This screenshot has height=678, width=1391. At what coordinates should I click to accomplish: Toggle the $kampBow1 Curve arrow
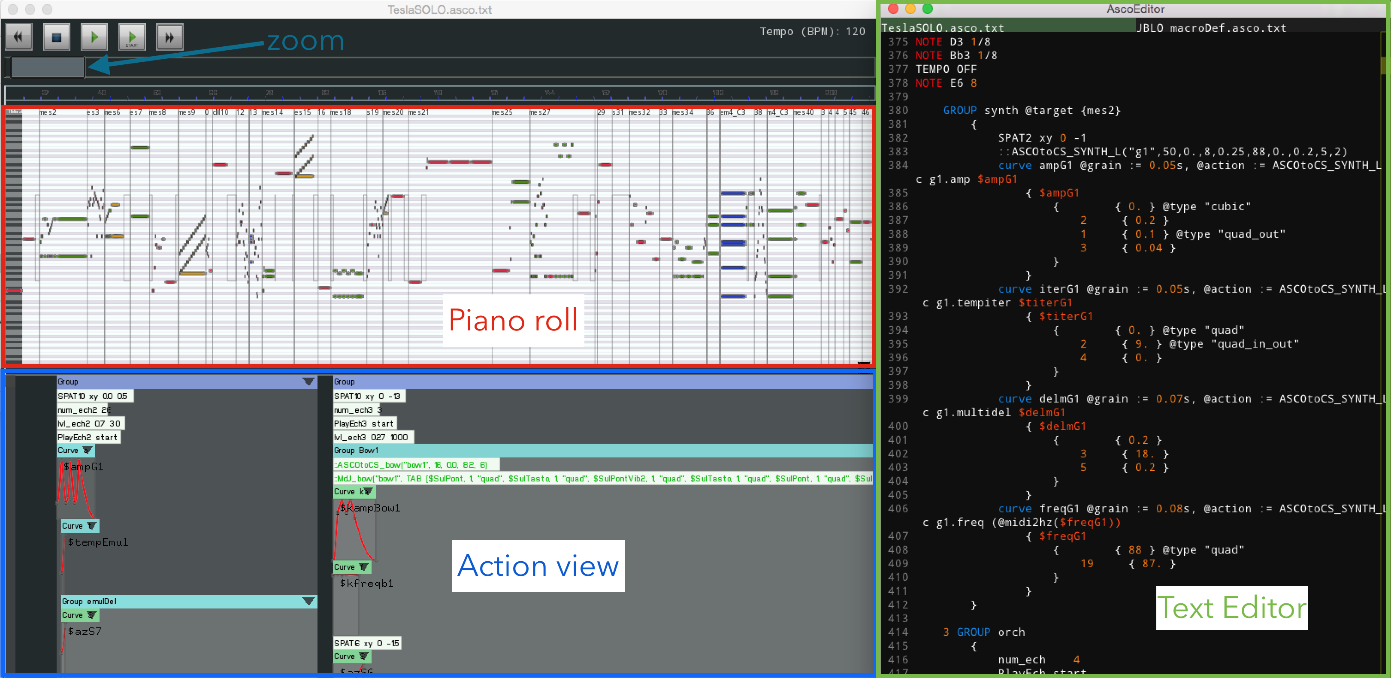click(x=367, y=491)
